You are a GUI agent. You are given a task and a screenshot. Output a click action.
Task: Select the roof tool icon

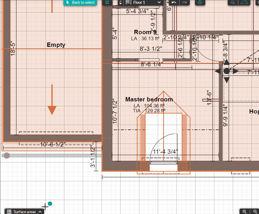tap(245, 3)
